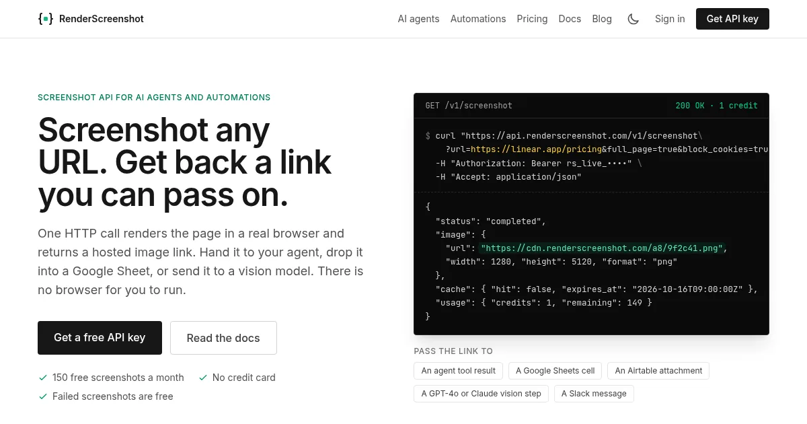
Task: Click SCREENSHOT API FOR AI AGENTS tagline
Action: click(154, 98)
